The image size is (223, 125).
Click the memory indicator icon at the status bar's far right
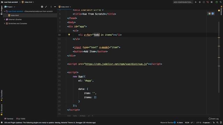(221, 123)
